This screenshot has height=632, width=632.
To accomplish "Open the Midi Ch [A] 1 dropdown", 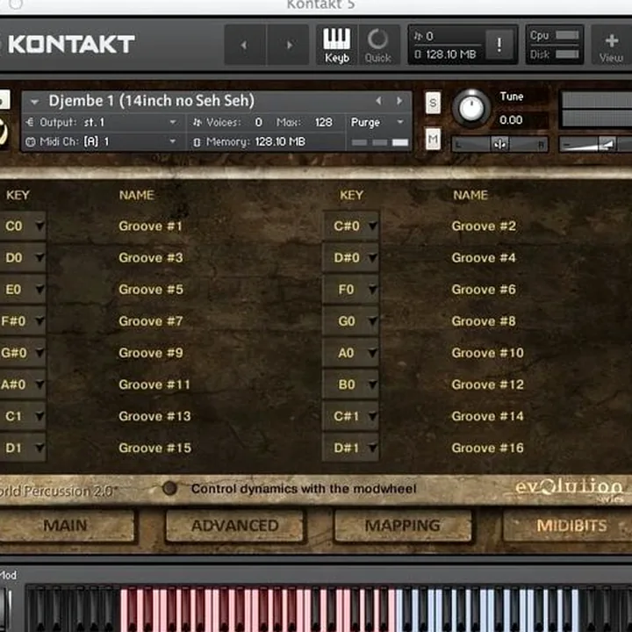I will pyautogui.click(x=103, y=141).
